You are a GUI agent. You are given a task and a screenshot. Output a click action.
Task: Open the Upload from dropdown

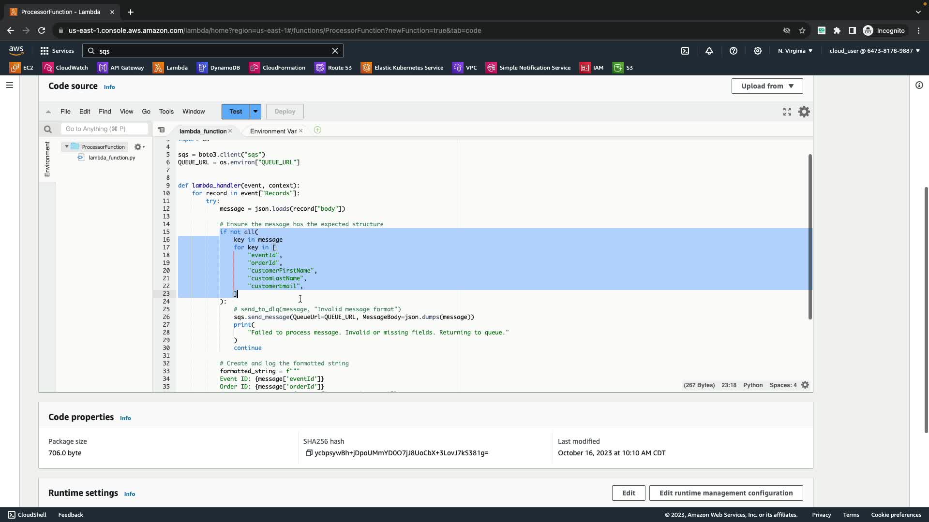point(767,86)
